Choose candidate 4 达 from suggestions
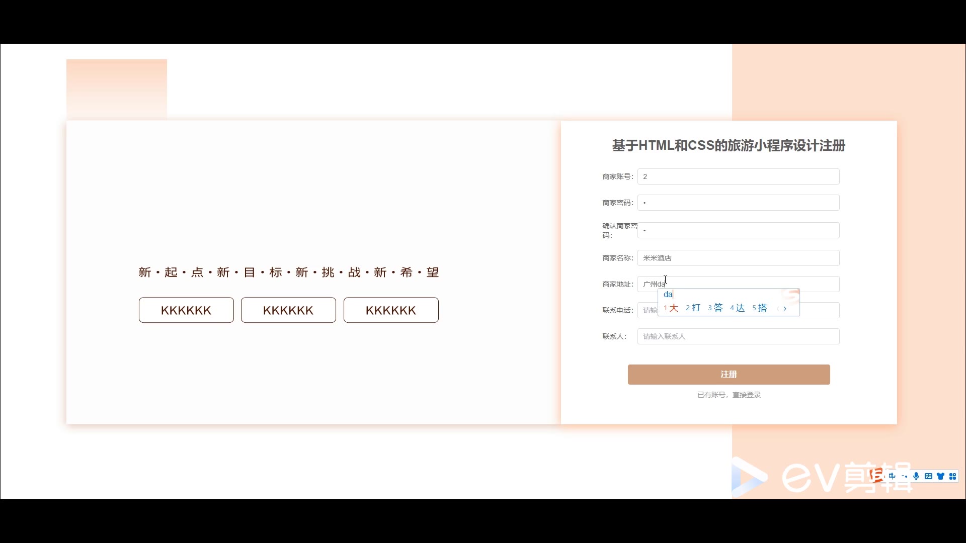966x543 pixels. click(738, 308)
